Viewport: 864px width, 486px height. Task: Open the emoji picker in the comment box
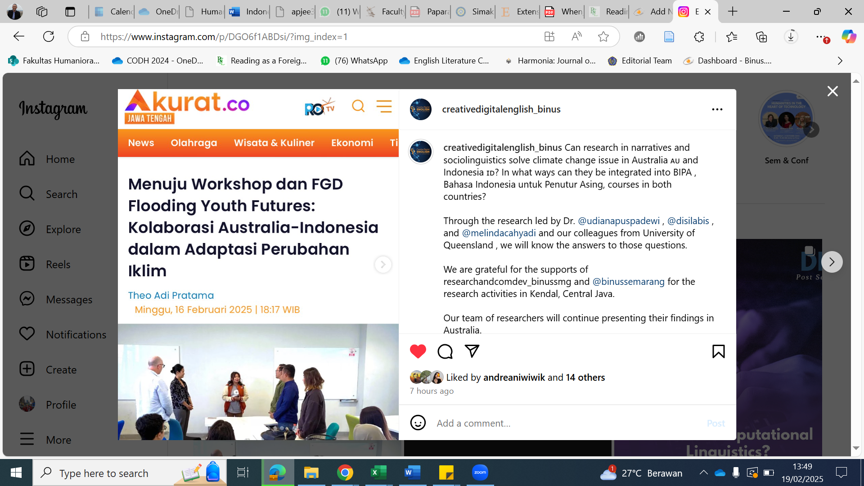(418, 423)
